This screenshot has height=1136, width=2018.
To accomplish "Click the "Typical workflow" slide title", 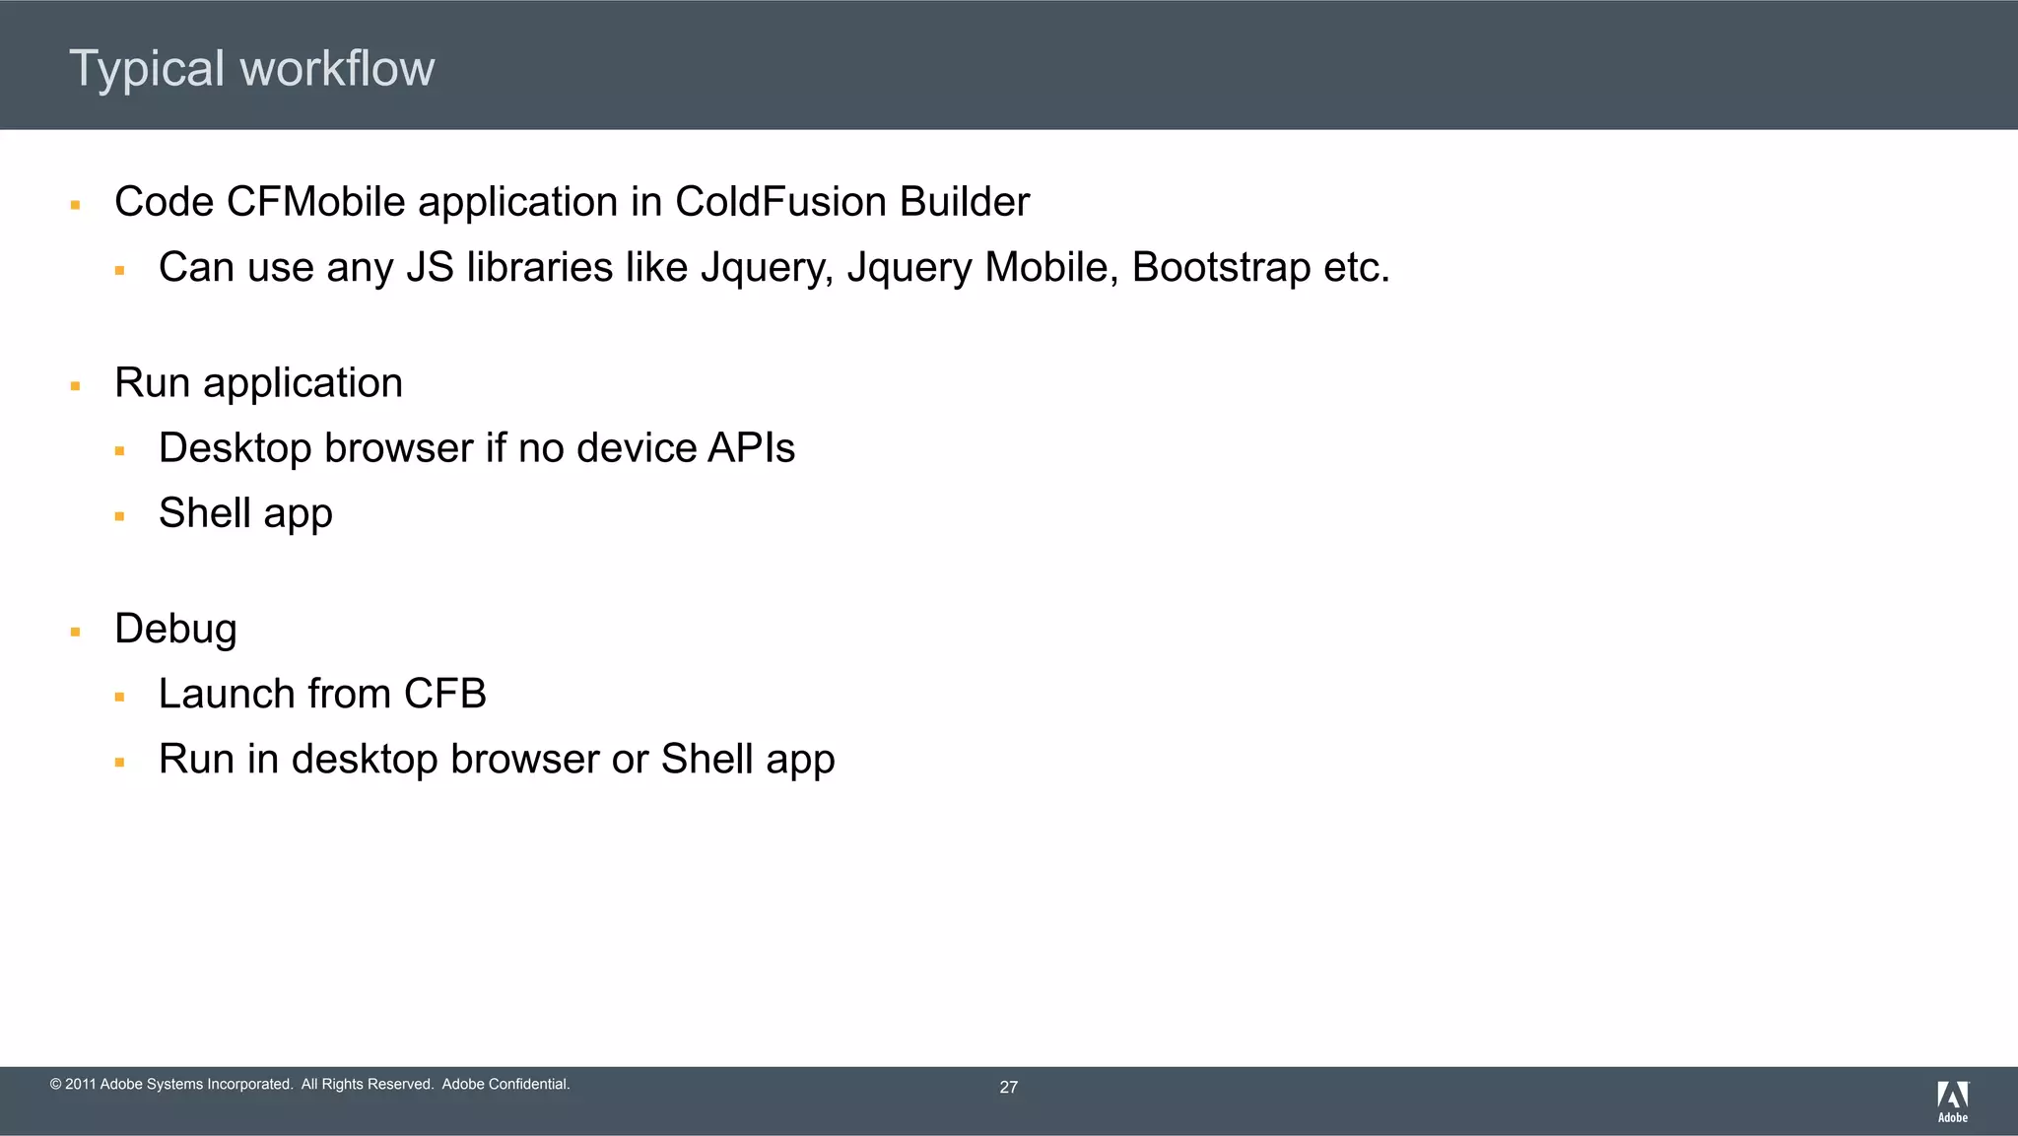I will (x=251, y=68).
